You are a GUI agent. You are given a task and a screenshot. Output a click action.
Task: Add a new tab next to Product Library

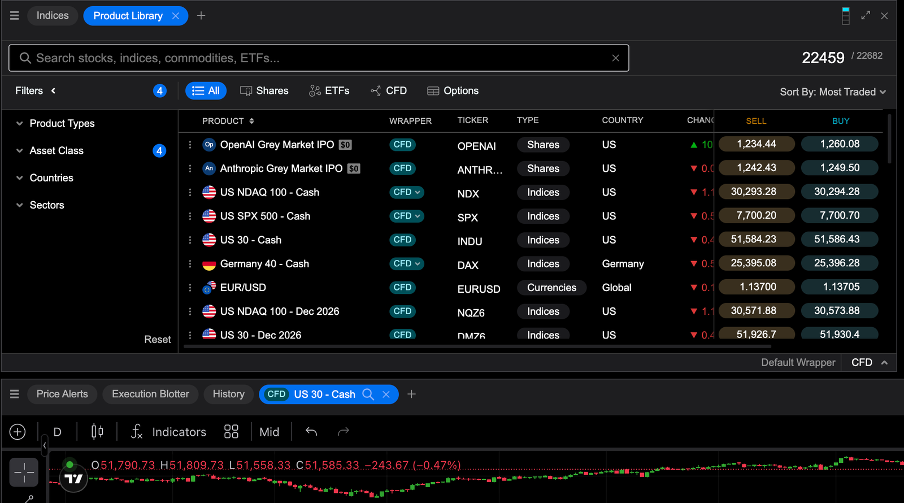click(x=201, y=16)
